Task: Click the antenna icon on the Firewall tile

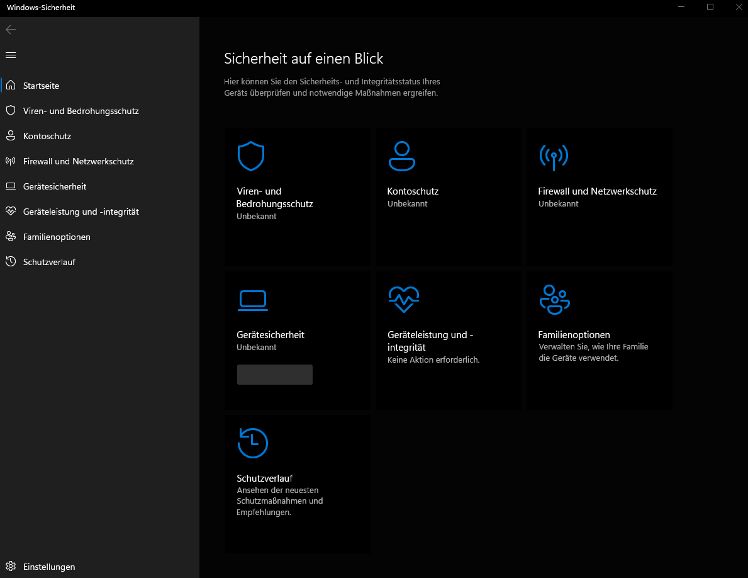Action: pos(554,157)
